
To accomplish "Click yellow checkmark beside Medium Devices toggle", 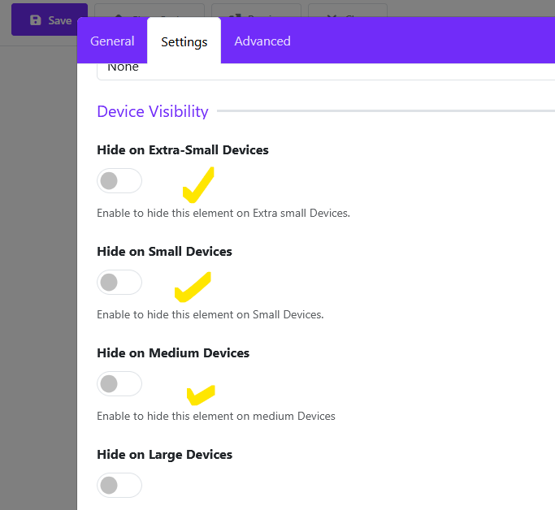I will (200, 395).
